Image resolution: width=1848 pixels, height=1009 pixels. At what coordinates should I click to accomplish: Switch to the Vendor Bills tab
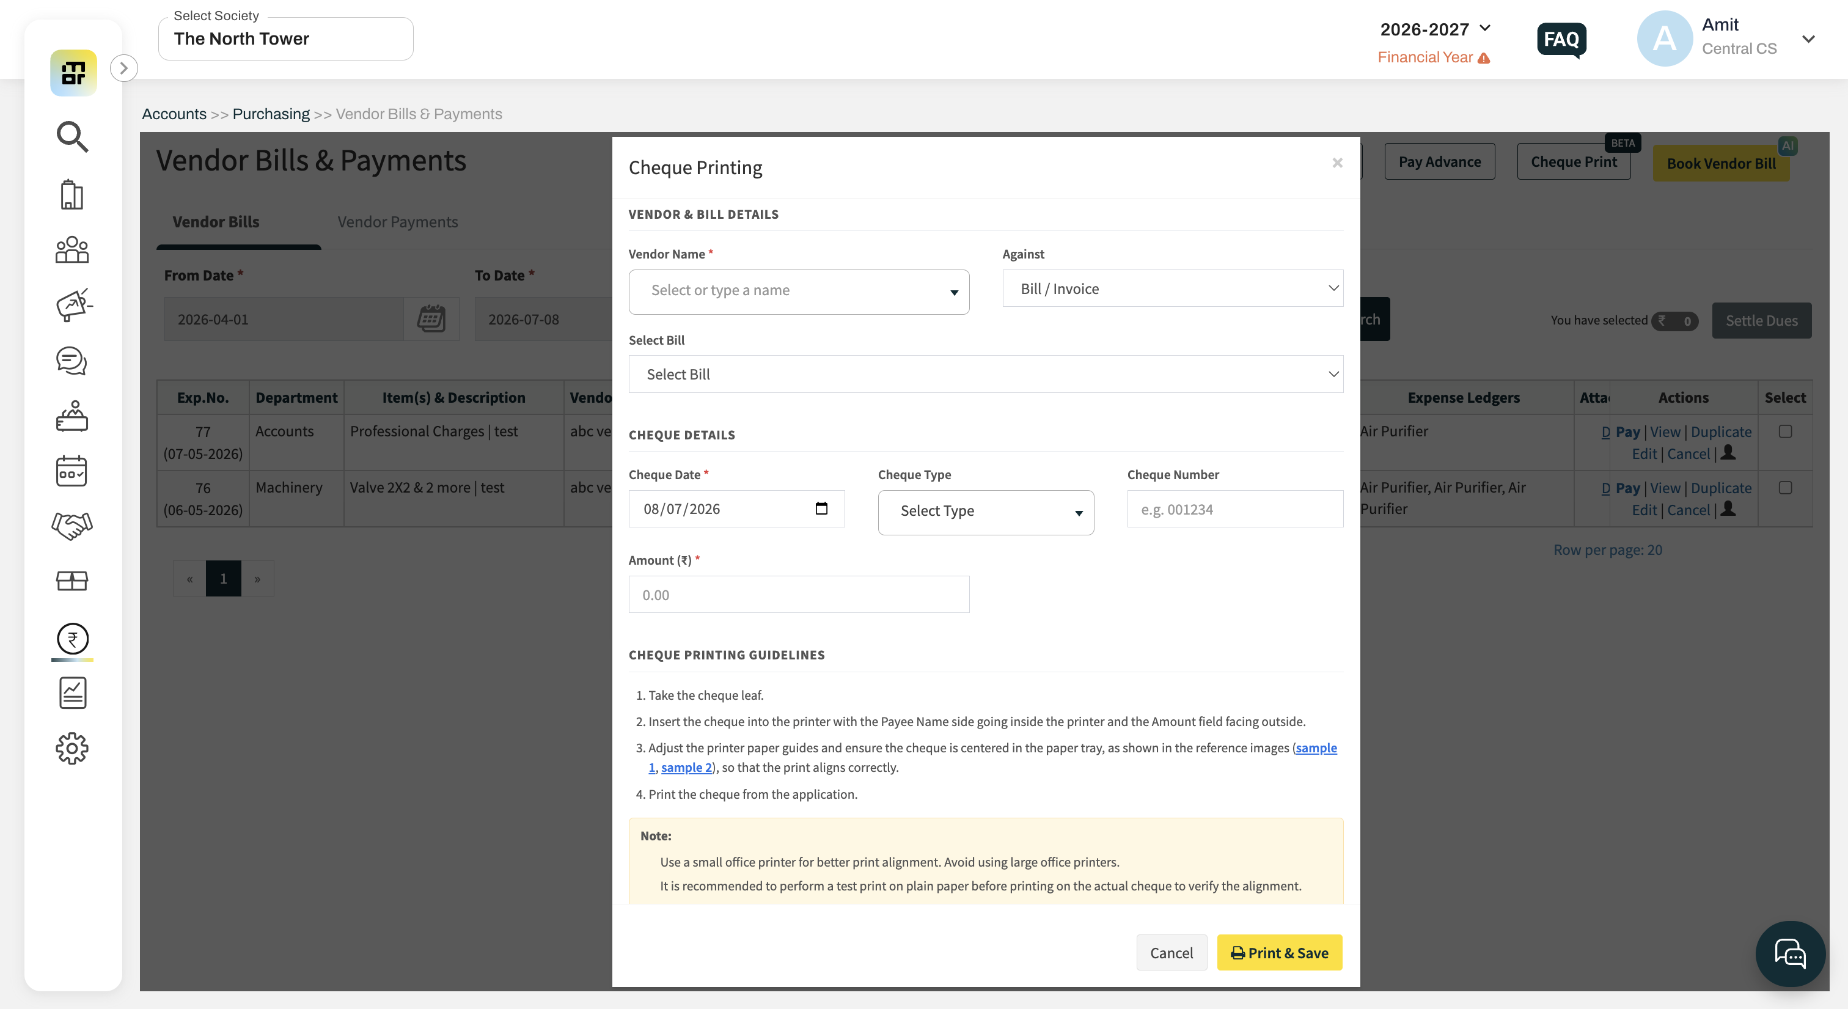pos(216,222)
